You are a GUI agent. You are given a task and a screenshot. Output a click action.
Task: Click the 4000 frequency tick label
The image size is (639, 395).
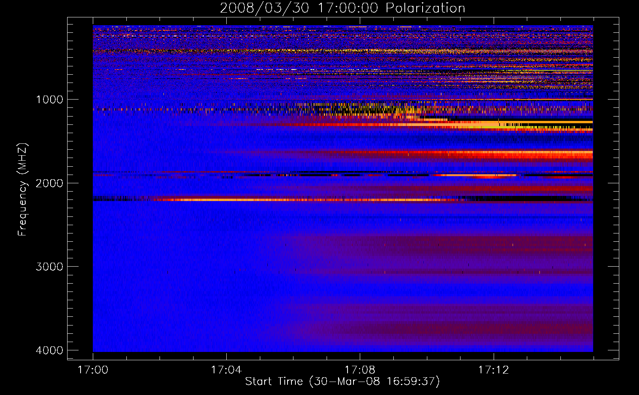coord(49,350)
